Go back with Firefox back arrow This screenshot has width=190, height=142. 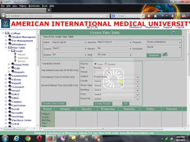coord(4,16)
